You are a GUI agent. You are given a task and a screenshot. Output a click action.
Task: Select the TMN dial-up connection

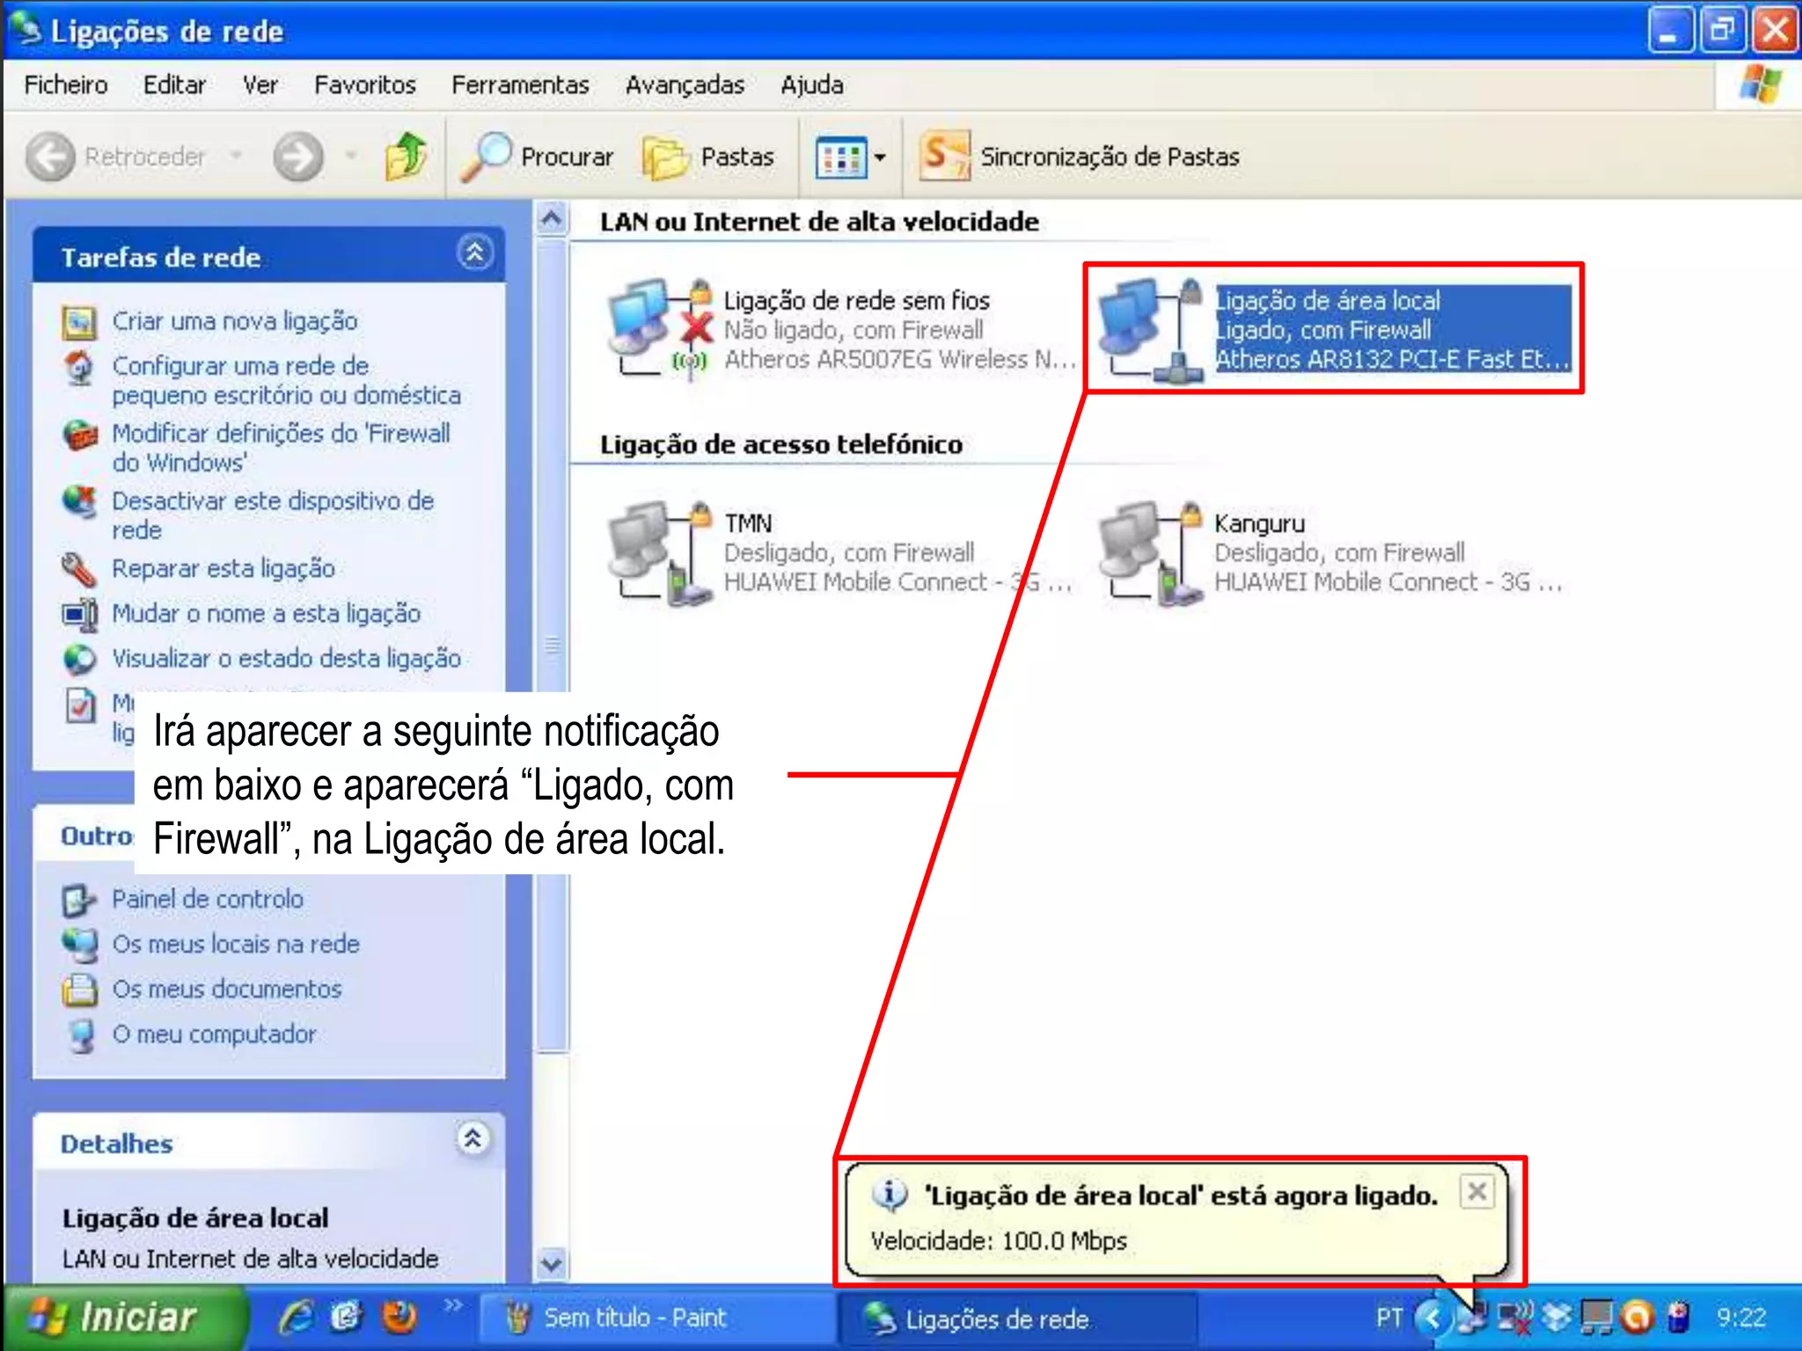pos(839,552)
